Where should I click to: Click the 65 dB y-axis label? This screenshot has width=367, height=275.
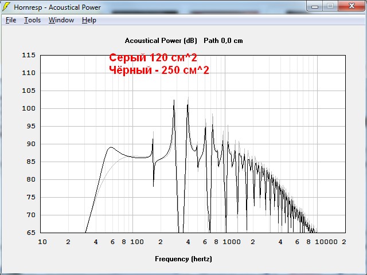tap(31, 233)
